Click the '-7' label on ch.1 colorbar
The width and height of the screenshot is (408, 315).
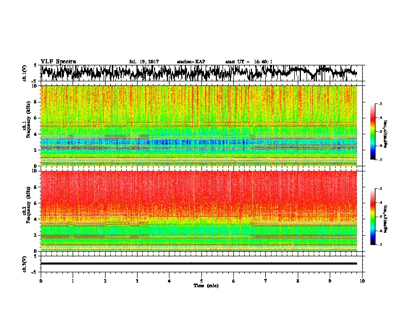[x=380, y=160]
